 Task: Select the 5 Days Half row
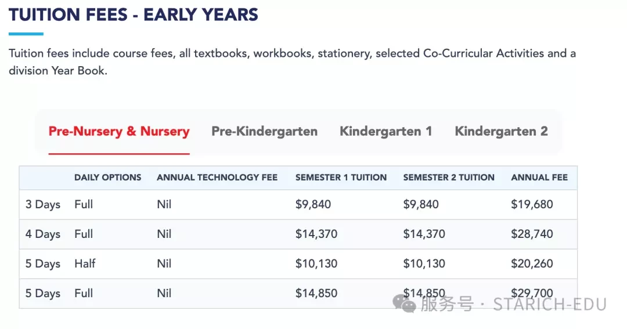[x=298, y=264]
